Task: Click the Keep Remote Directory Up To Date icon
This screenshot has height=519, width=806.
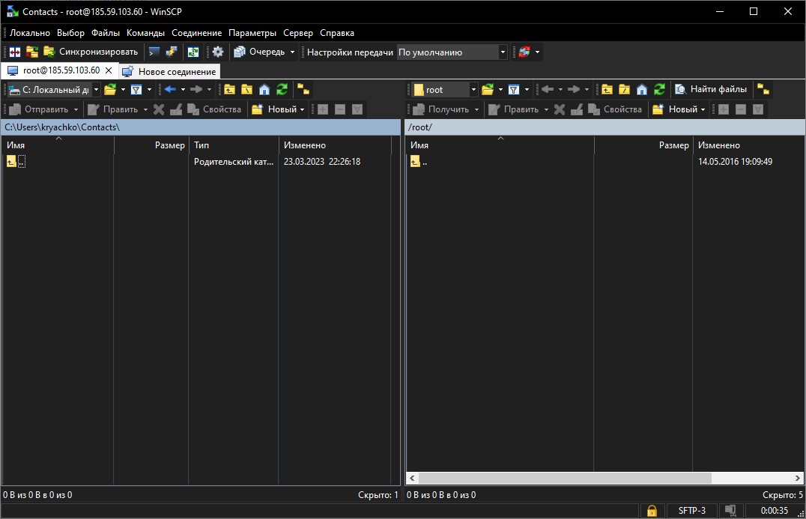Action: (193, 52)
